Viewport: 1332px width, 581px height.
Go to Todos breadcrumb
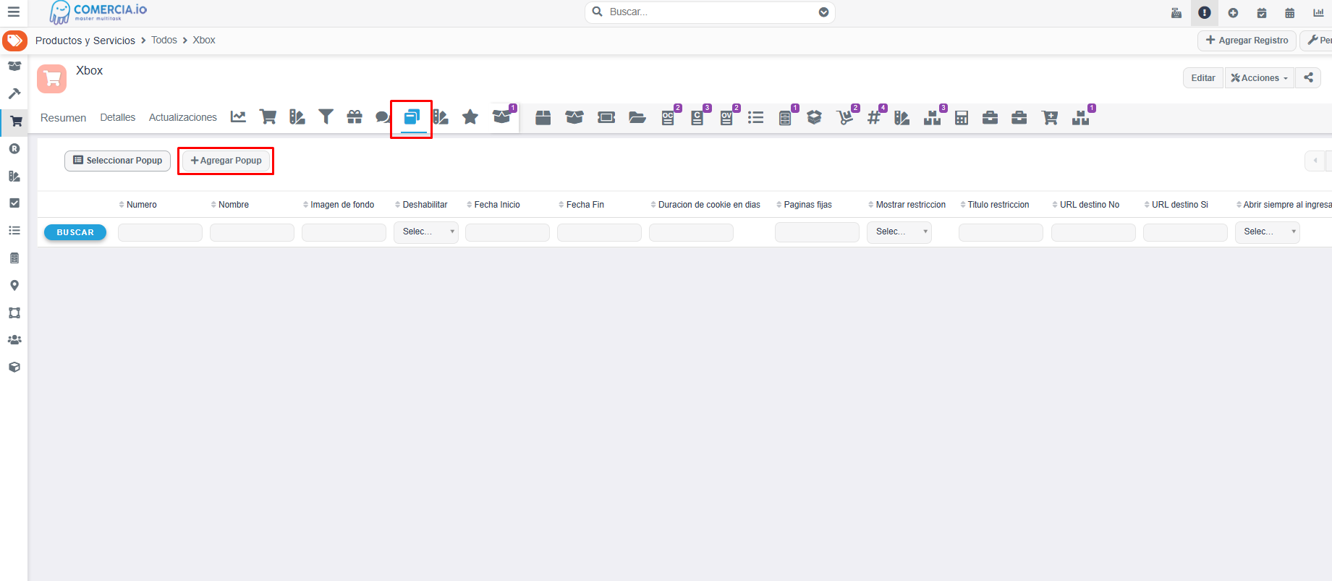(x=164, y=40)
